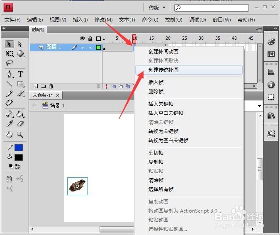Toggle visibility dot for 图层 1
This screenshot has width=280, height=235.
pos(83,48)
